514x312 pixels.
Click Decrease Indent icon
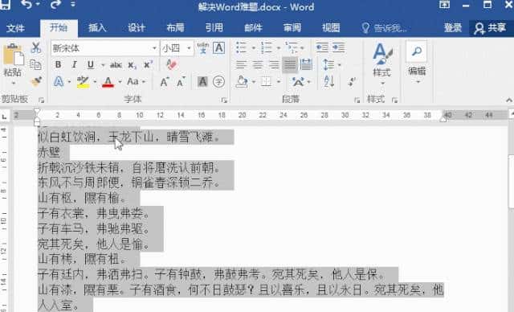pos(322,48)
